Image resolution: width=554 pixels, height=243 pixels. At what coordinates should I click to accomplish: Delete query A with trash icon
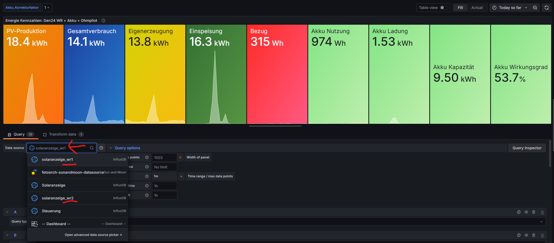click(533, 212)
